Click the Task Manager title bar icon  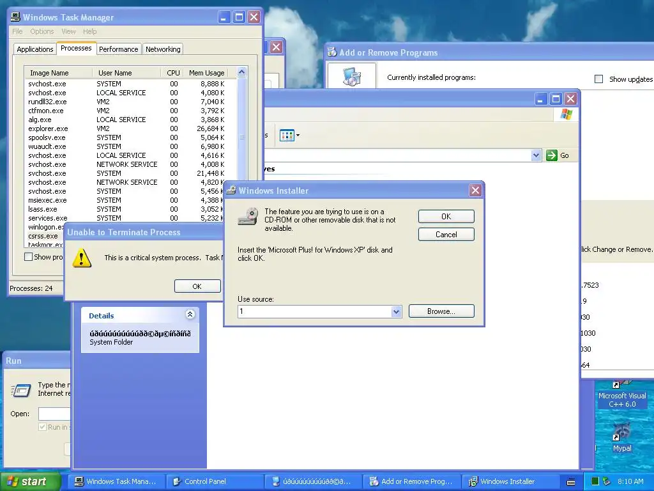click(15, 17)
